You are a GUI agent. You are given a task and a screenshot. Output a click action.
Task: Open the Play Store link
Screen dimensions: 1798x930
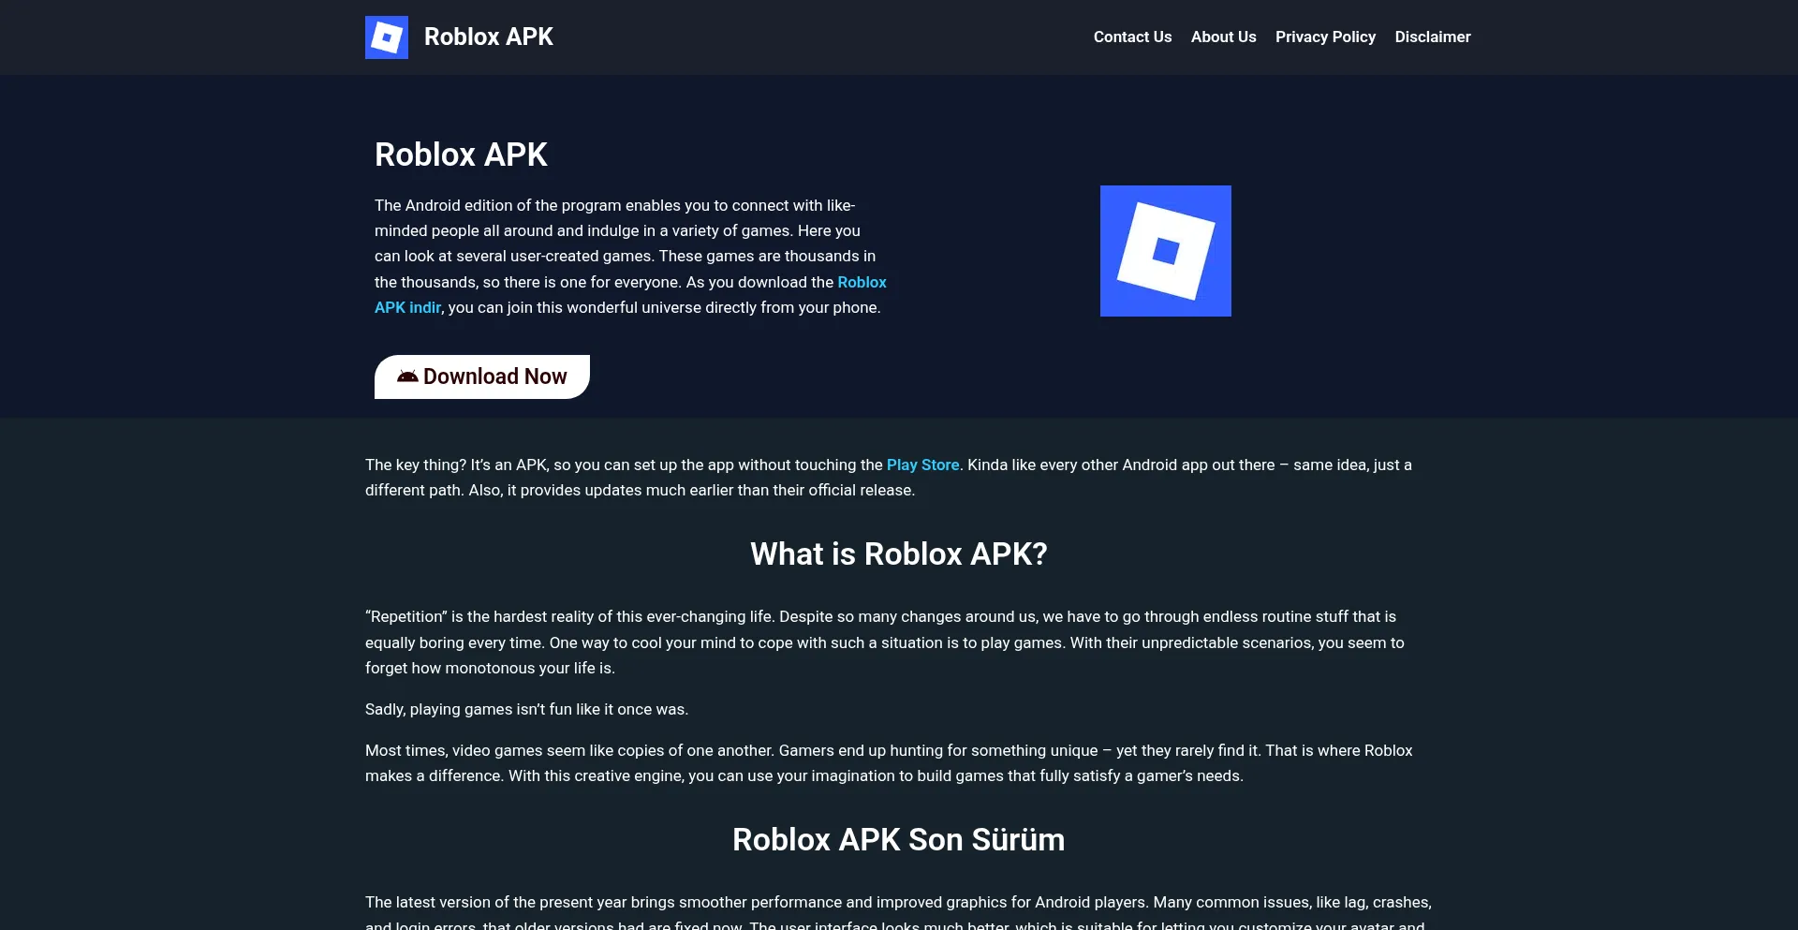[x=922, y=465]
